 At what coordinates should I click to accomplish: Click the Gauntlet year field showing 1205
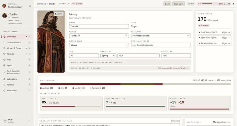point(138,56)
